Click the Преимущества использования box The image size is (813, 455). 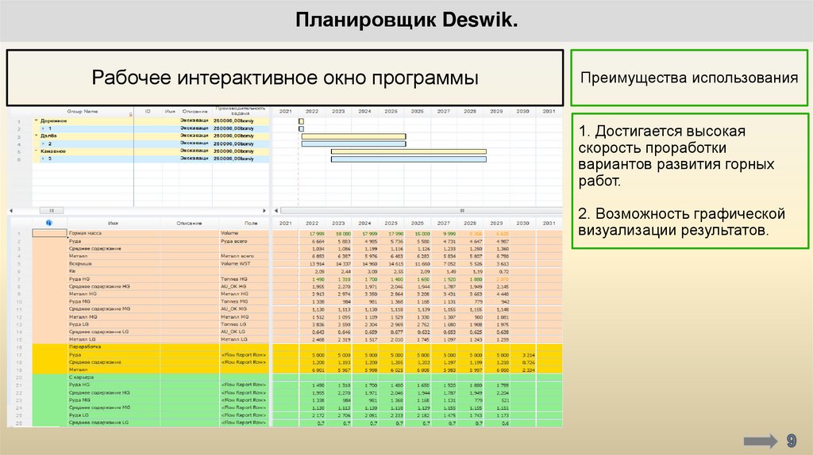click(689, 78)
